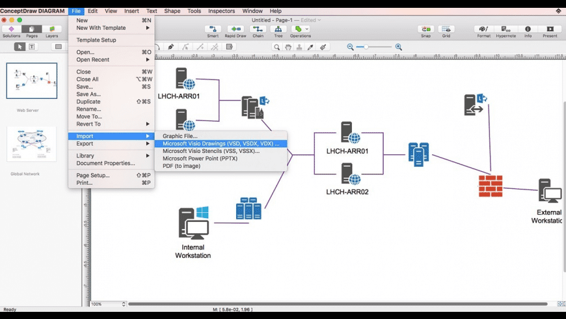Select the Smart connector tool
This screenshot has height=319, width=566.
(x=213, y=29)
